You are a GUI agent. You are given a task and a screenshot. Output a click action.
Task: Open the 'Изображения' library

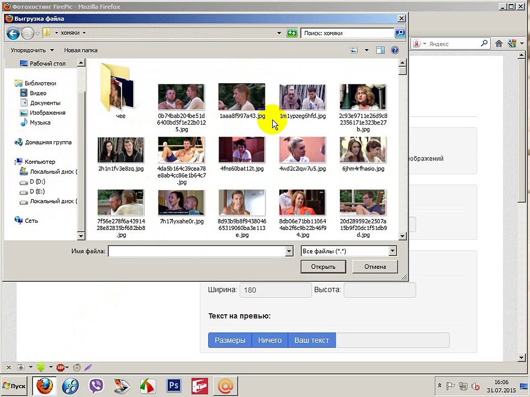coord(43,112)
